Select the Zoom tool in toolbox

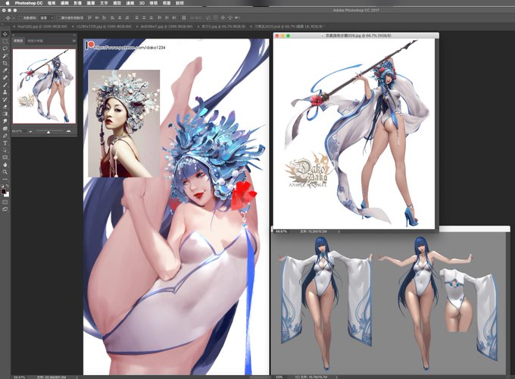(5, 172)
